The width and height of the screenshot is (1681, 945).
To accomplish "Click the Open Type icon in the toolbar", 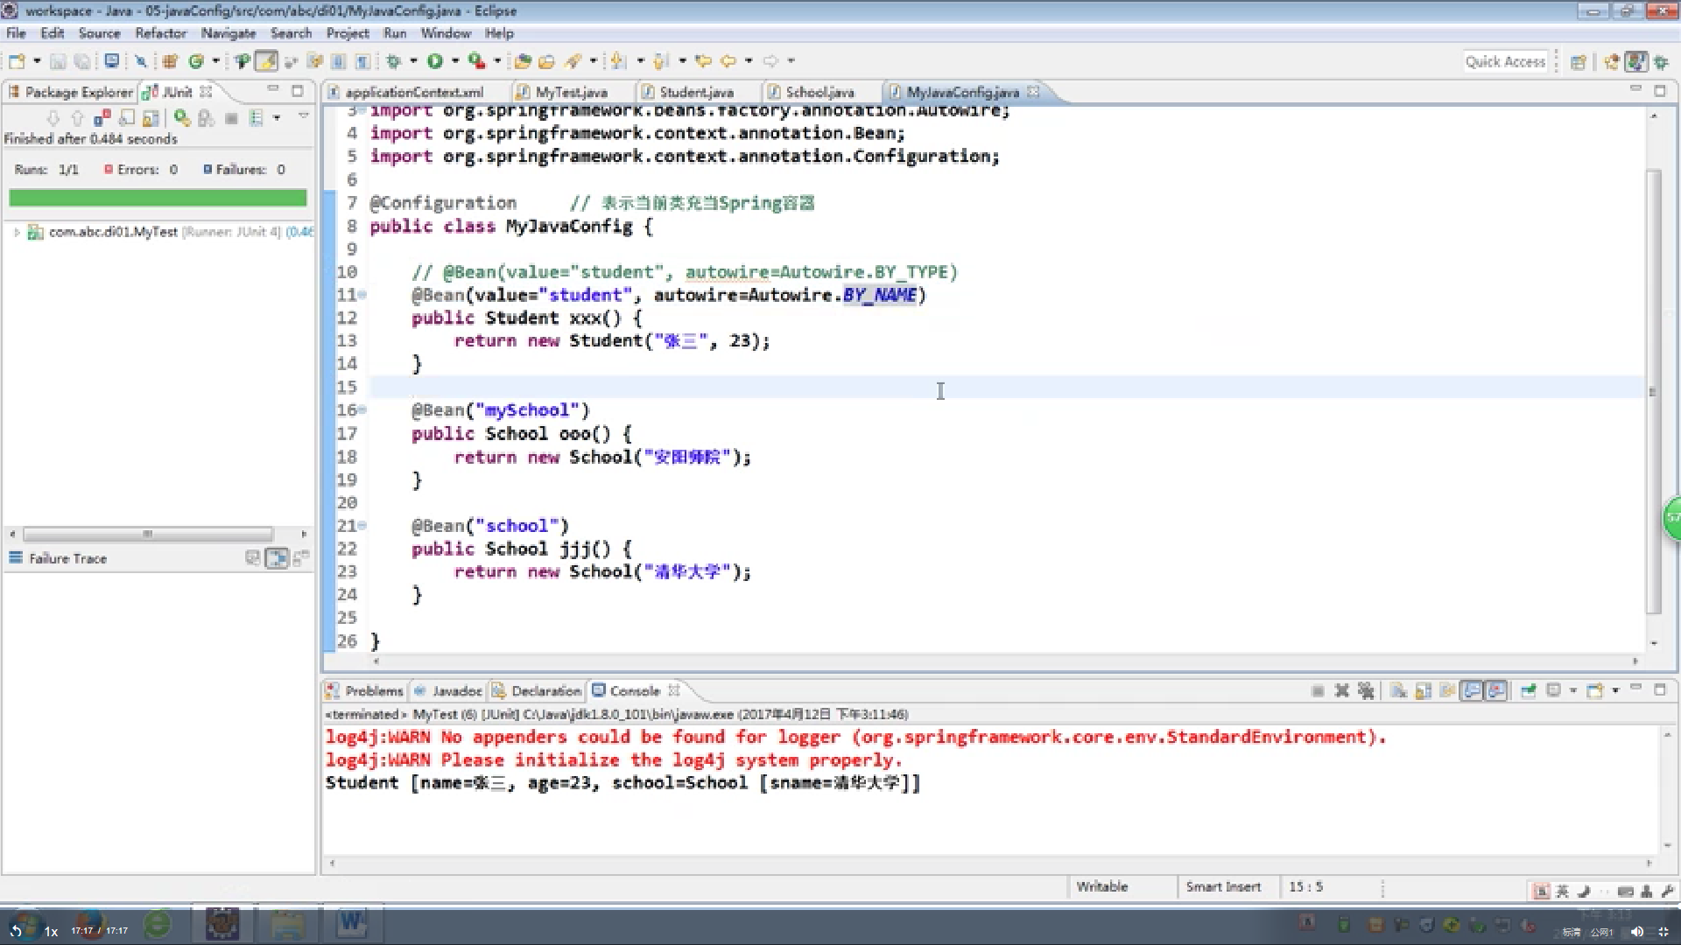I will tap(523, 61).
